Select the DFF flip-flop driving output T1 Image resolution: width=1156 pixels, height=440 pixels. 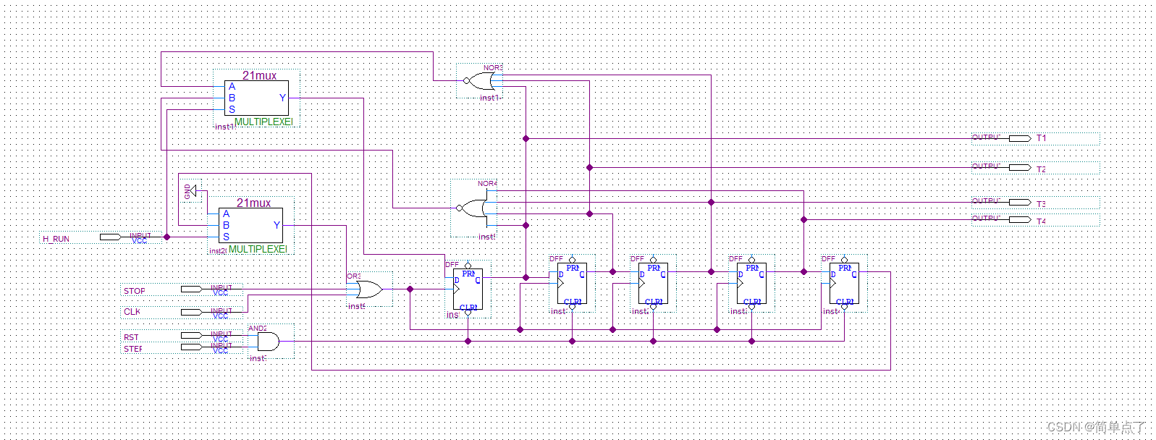click(x=468, y=289)
